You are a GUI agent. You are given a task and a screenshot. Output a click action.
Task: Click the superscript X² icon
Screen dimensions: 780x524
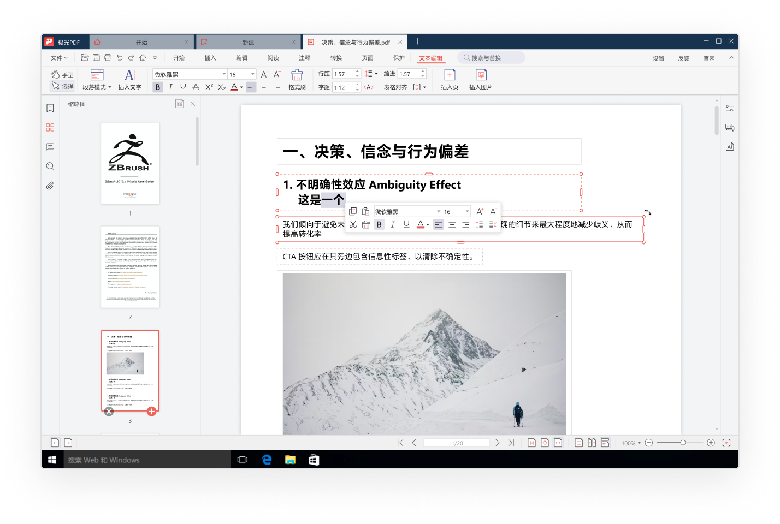click(208, 87)
